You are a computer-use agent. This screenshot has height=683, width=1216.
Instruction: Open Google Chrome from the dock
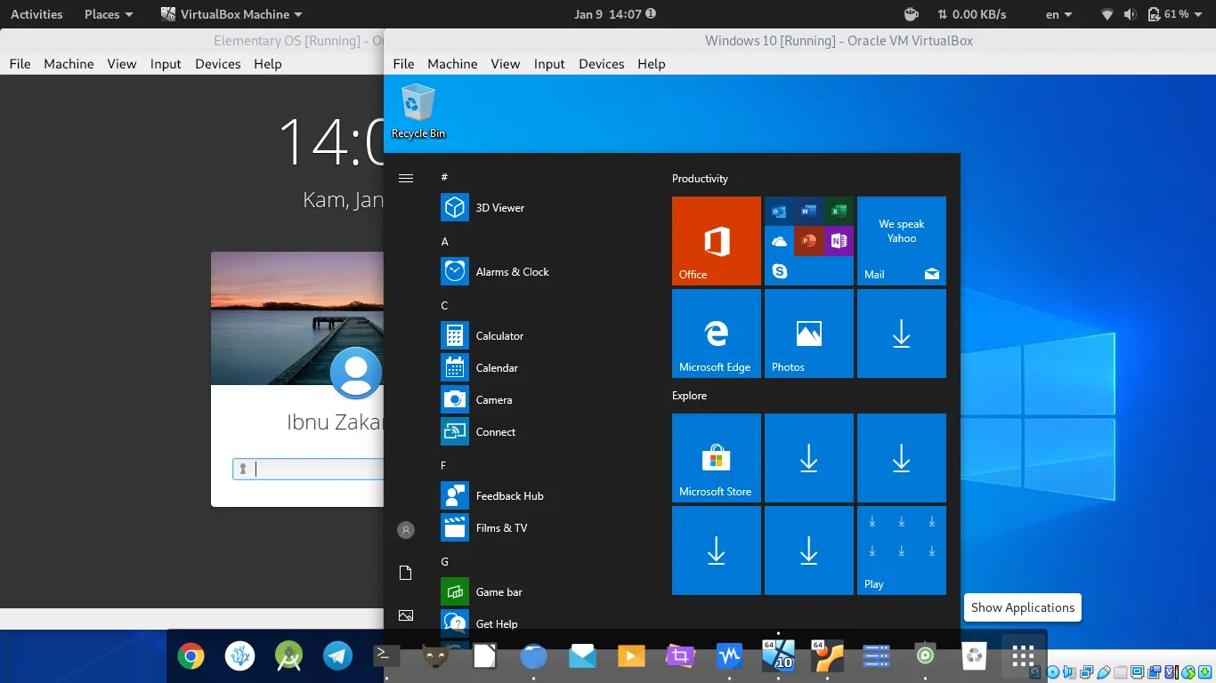(191, 656)
